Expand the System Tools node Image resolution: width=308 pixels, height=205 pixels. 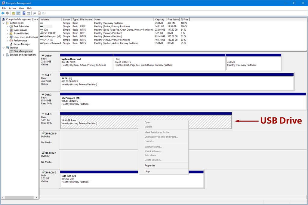(4, 23)
